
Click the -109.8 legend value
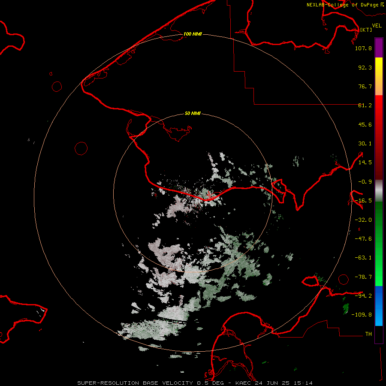point(362,315)
